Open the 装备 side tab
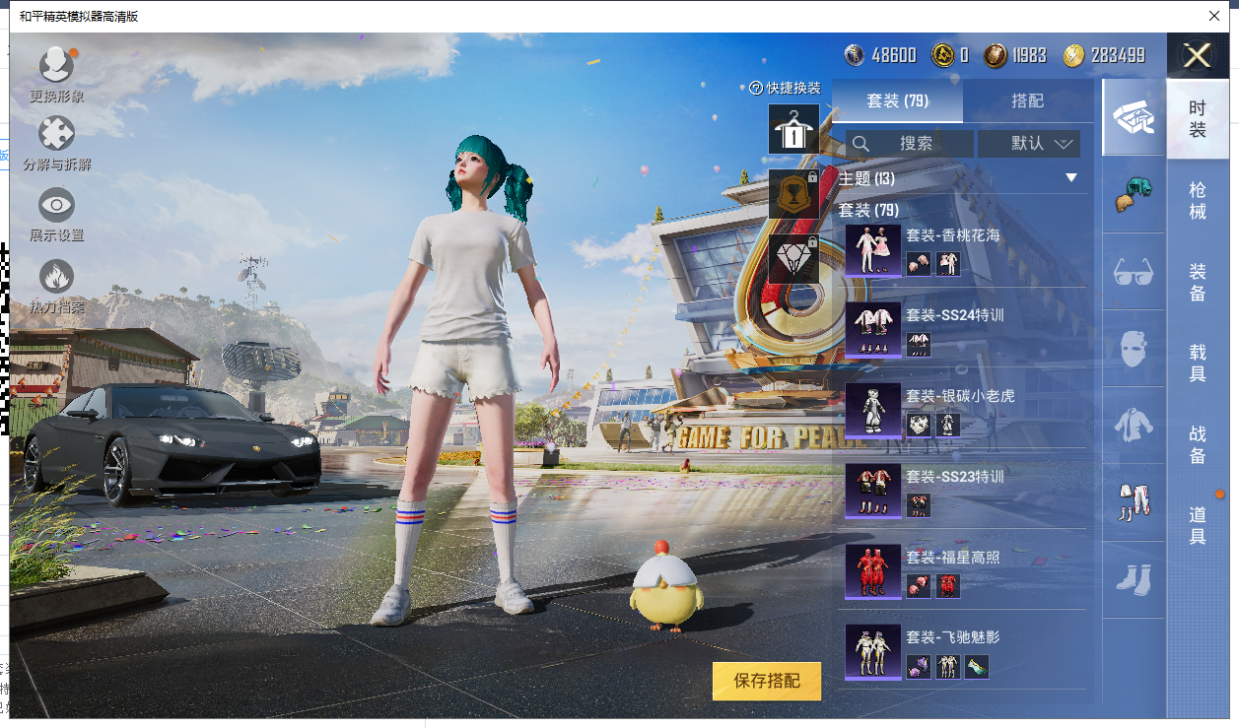 [1198, 282]
